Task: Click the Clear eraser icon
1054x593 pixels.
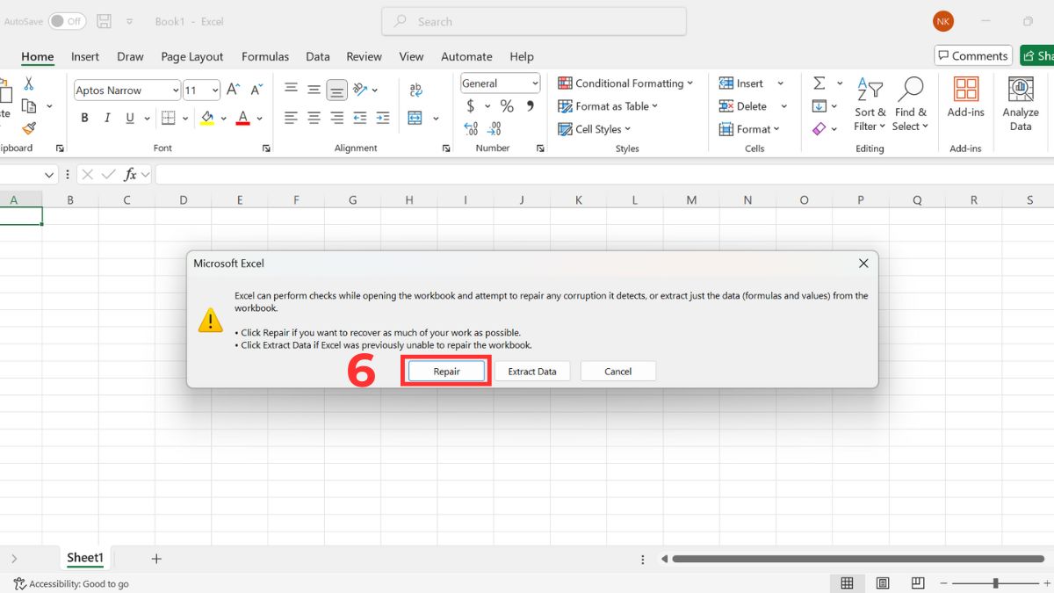Action: pos(819,129)
